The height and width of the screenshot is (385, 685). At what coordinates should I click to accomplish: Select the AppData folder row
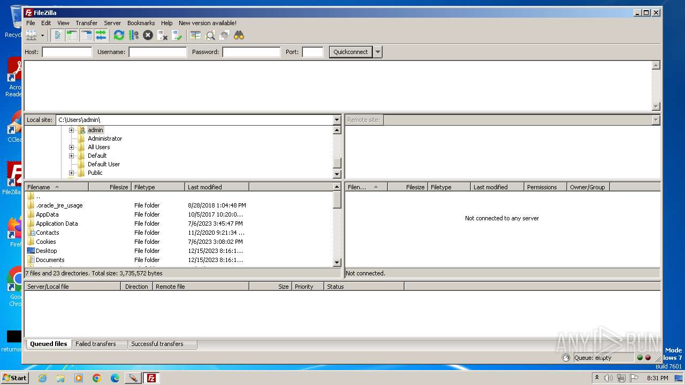pyautogui.click(x=179, y=214)
